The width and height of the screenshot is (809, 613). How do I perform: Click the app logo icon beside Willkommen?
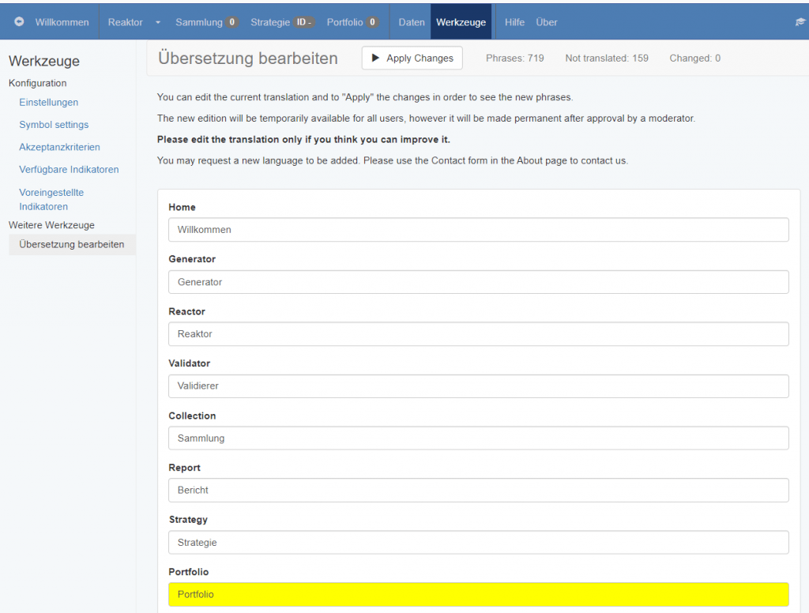tap(19, 22)
